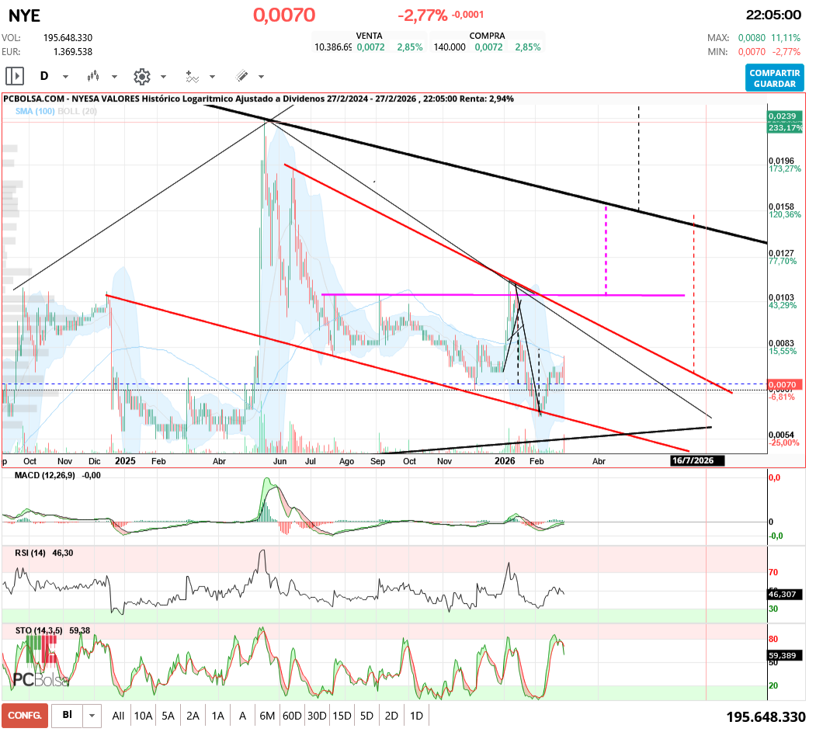The height and width of the screenshot is (732, 816).
Task: Toggle the left sidebar panel icon
Action: tap(13, 76)
